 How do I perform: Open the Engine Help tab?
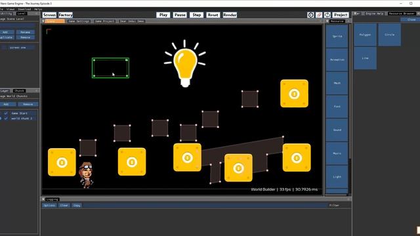pos(375,13)
